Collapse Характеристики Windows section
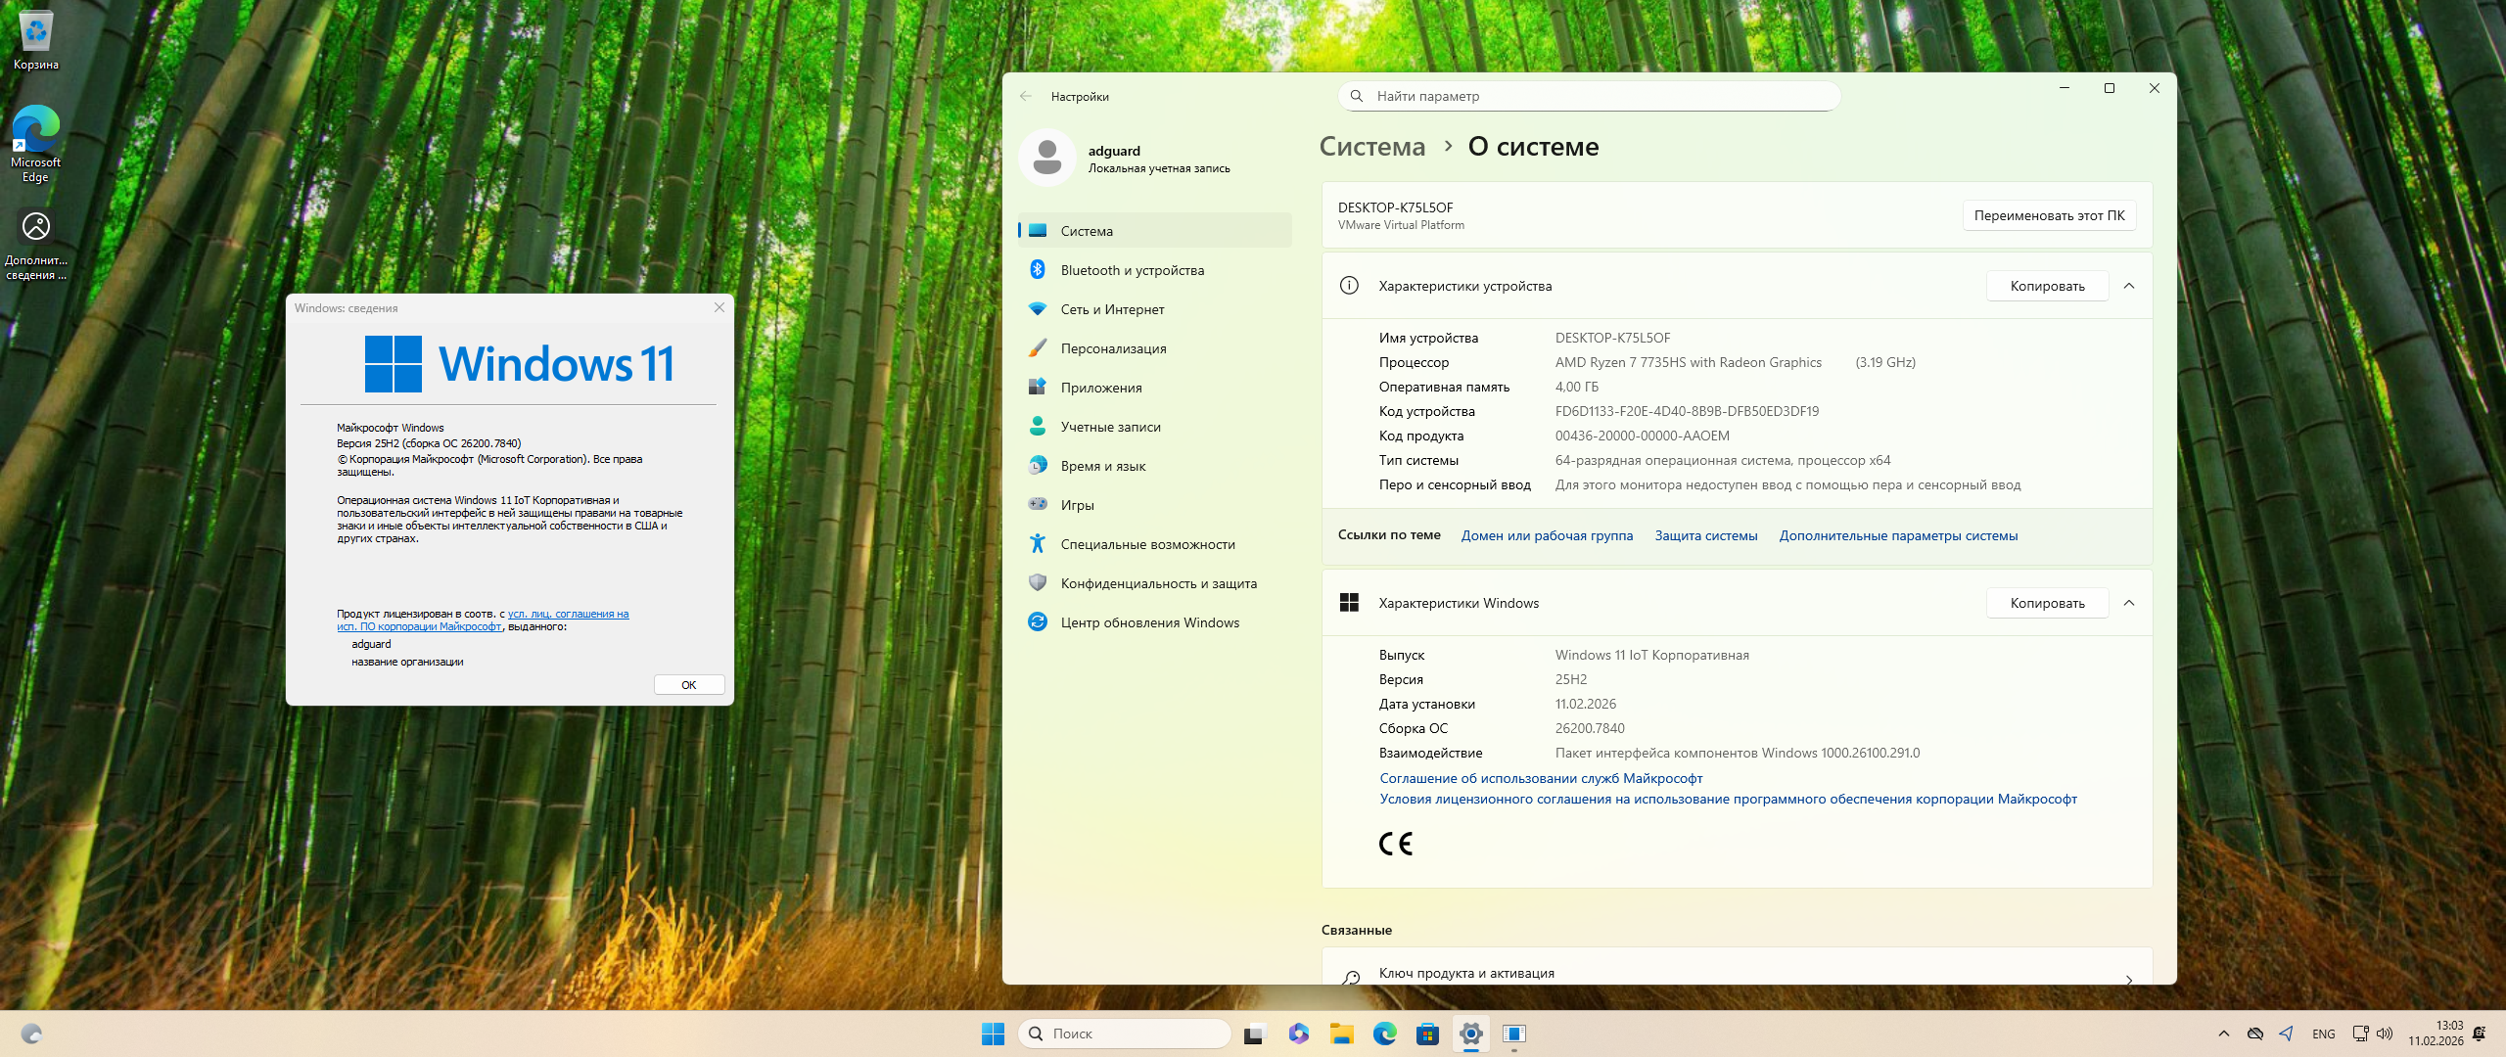Viewport: 2506px width, 1057px height. 2129,603
